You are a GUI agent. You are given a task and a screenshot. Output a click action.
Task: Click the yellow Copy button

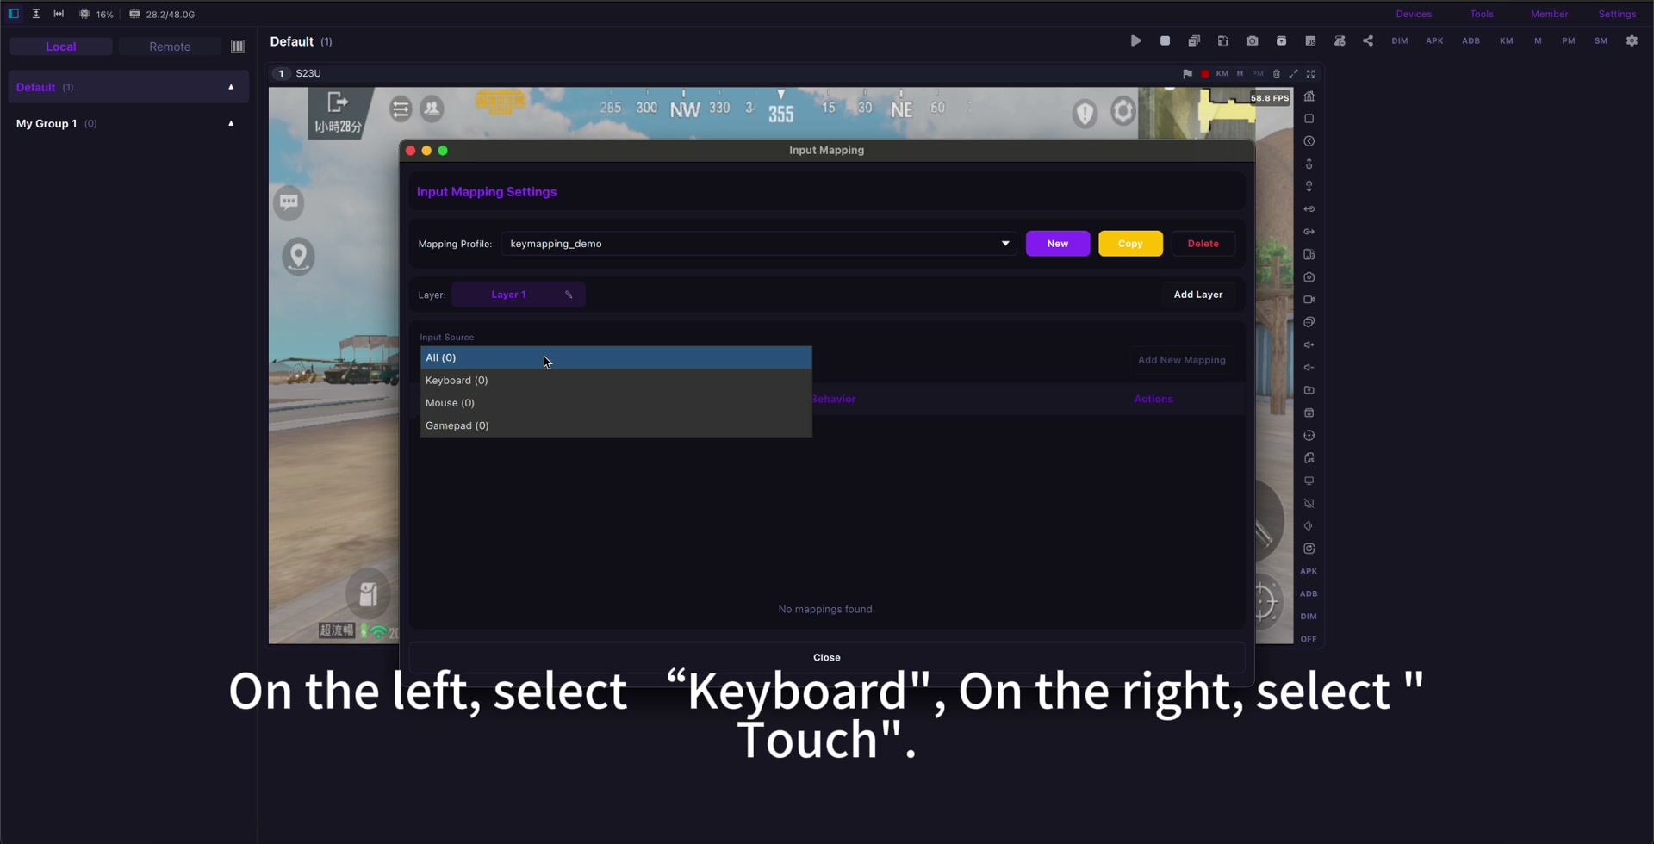click(1130, 244)
